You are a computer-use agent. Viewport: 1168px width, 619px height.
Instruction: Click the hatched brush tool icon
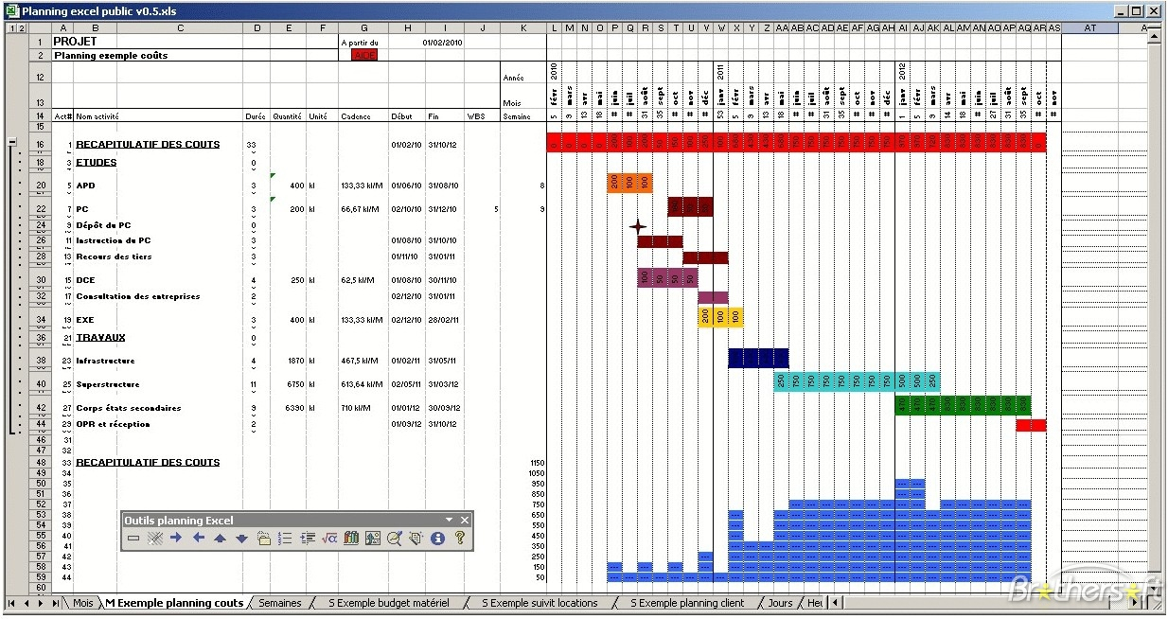point(155,539)
